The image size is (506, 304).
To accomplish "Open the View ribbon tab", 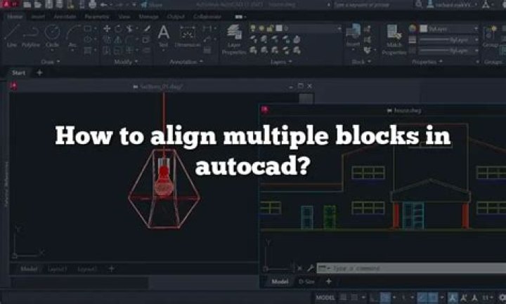I will coord(124,16).
